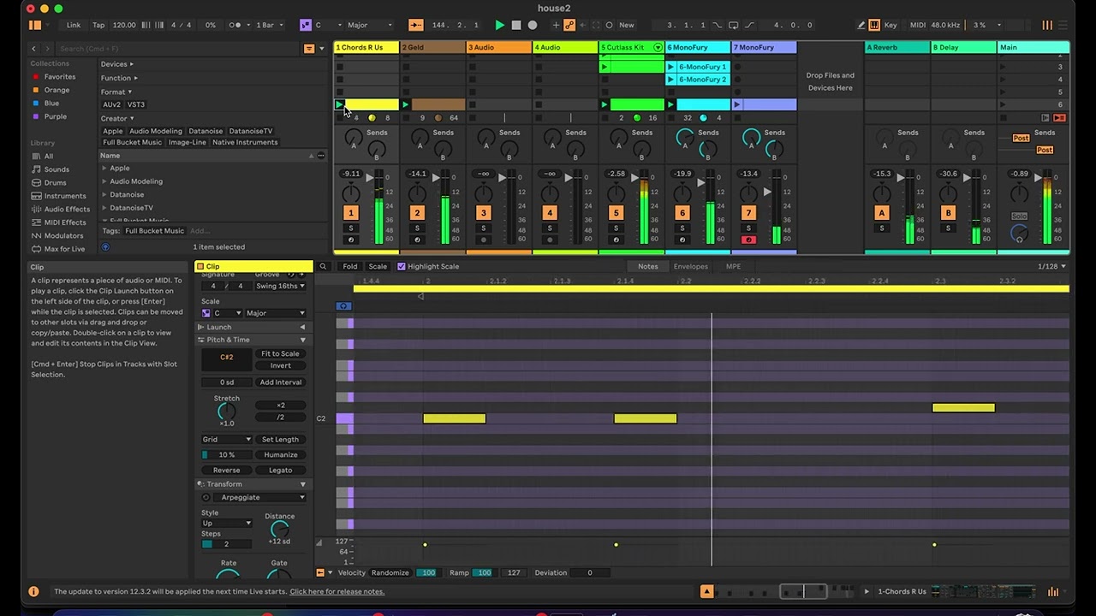Toggle return track A activator
The image size is (1096, 616).
(x=881, y=213)
